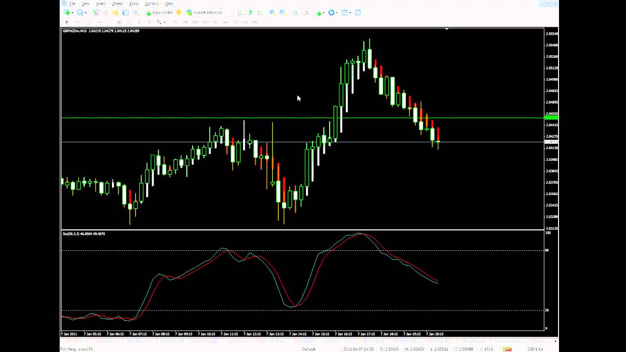Open the Insert menu
The width and height of the screenshot is (626, 352).
point(101,3)
